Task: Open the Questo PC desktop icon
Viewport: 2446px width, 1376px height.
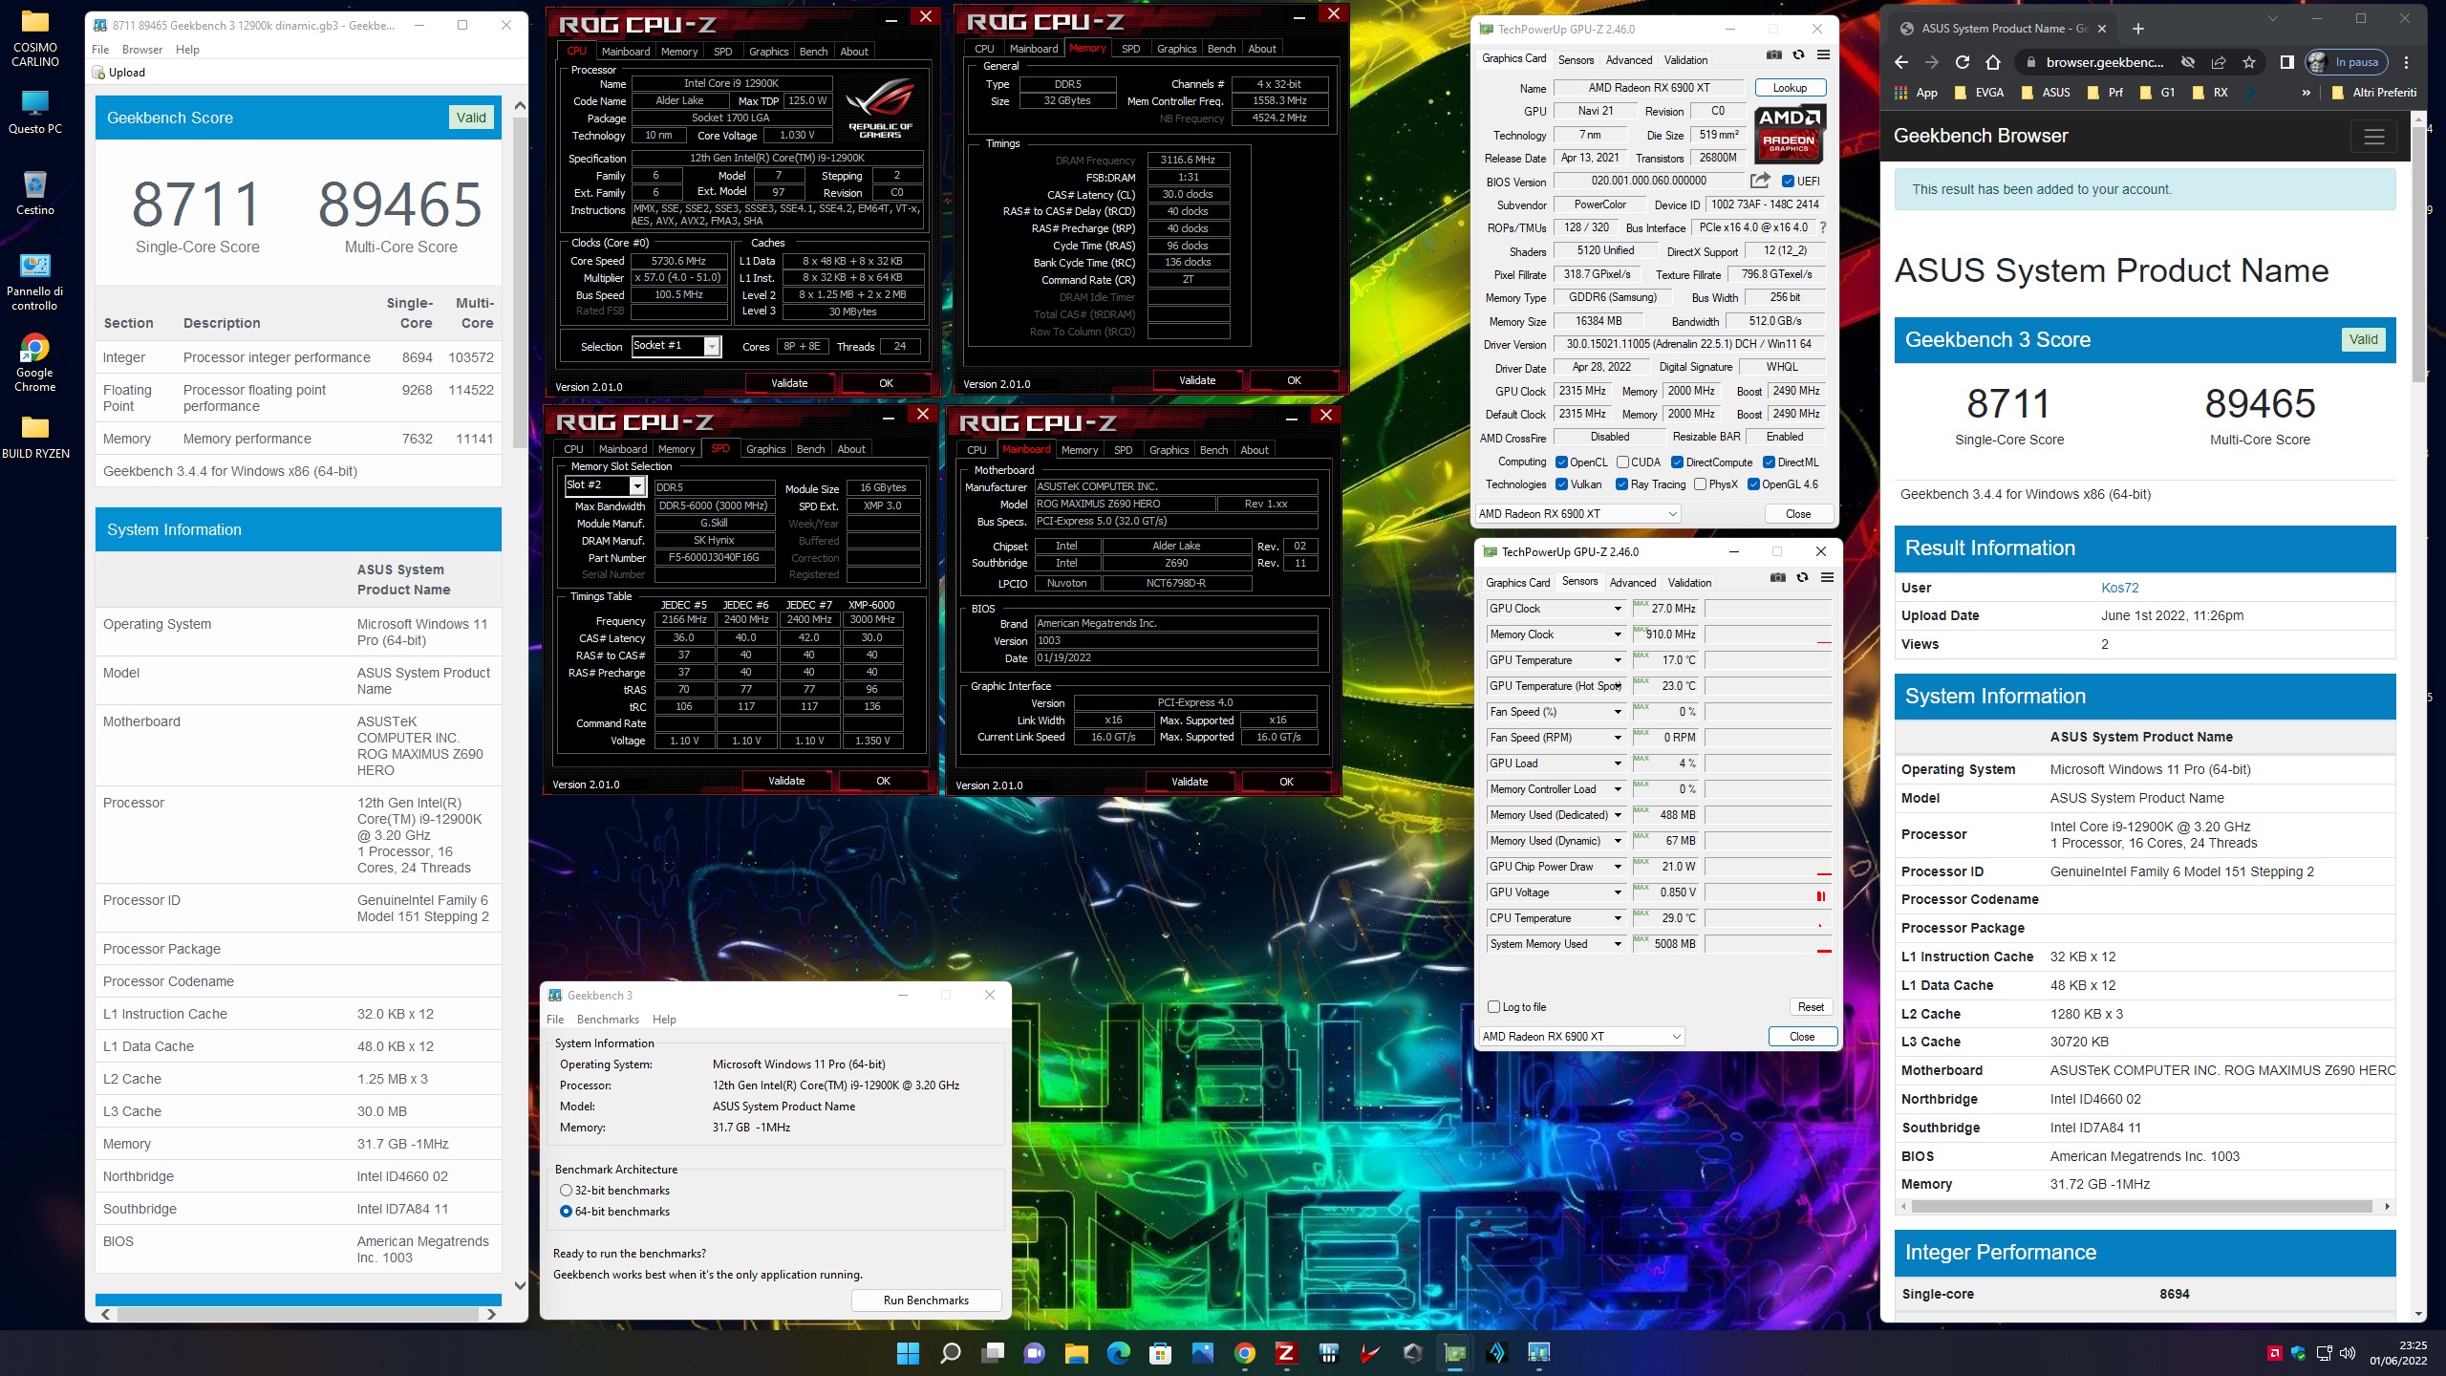Action: tap(35, 112)
